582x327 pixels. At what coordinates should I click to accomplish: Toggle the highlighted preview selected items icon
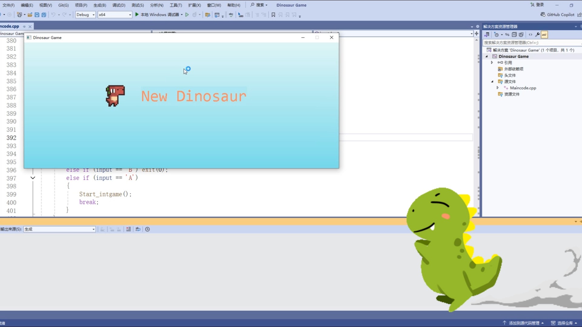coord(544,35)
